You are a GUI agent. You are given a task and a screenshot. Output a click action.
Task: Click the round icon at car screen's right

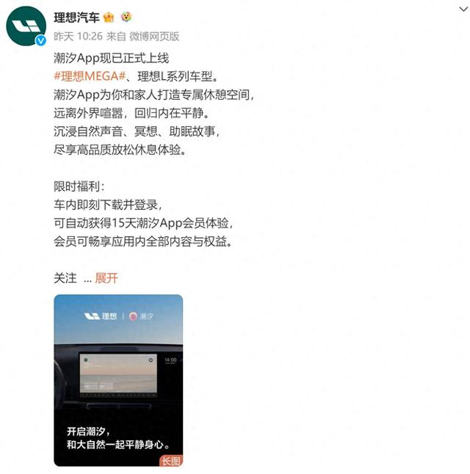[151, 360]
